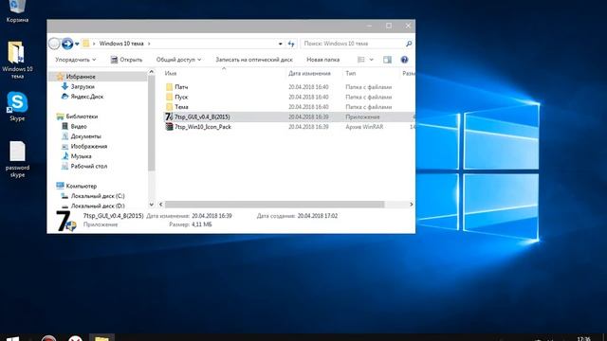607x341 pixels.
Task: Click the 7tsp_GUI application file icon
Action: click(x=169, y=117)
